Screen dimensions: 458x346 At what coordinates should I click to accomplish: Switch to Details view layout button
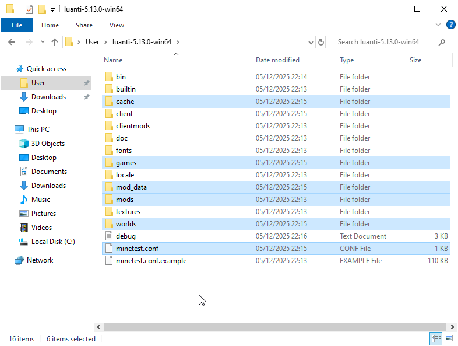436,338
